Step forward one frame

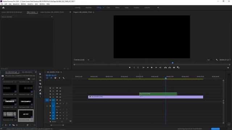point(156,68)
